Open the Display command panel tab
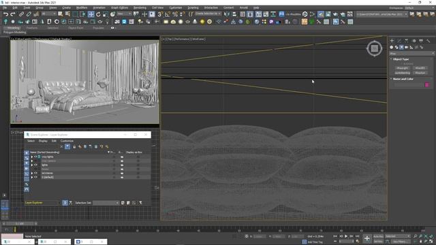The height and width of the screenshot is (245, 436). coord(421,41)
